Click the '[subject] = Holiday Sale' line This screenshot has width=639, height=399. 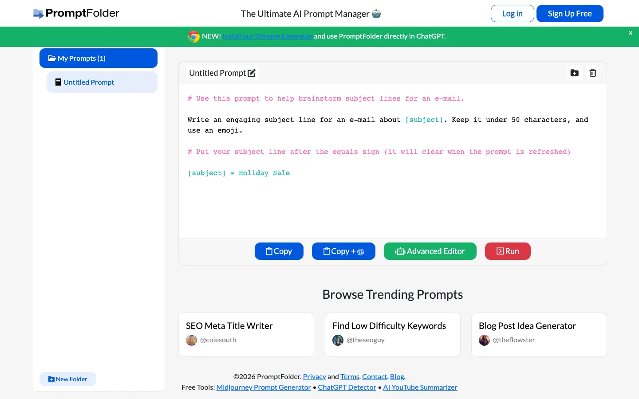[239, 173]
